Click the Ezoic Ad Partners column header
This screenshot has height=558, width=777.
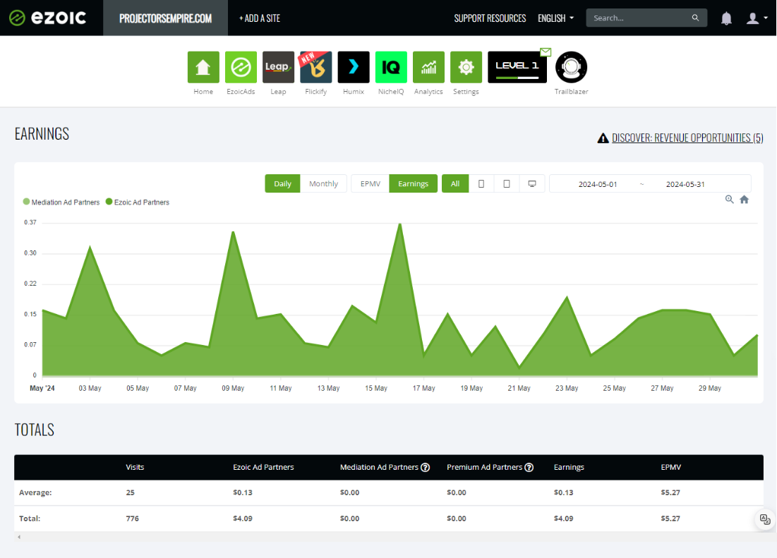coord(263,468)
